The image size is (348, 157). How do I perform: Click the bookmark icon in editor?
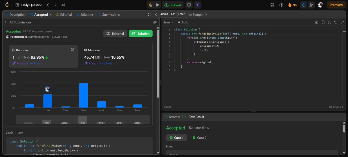tap(323, 22)
